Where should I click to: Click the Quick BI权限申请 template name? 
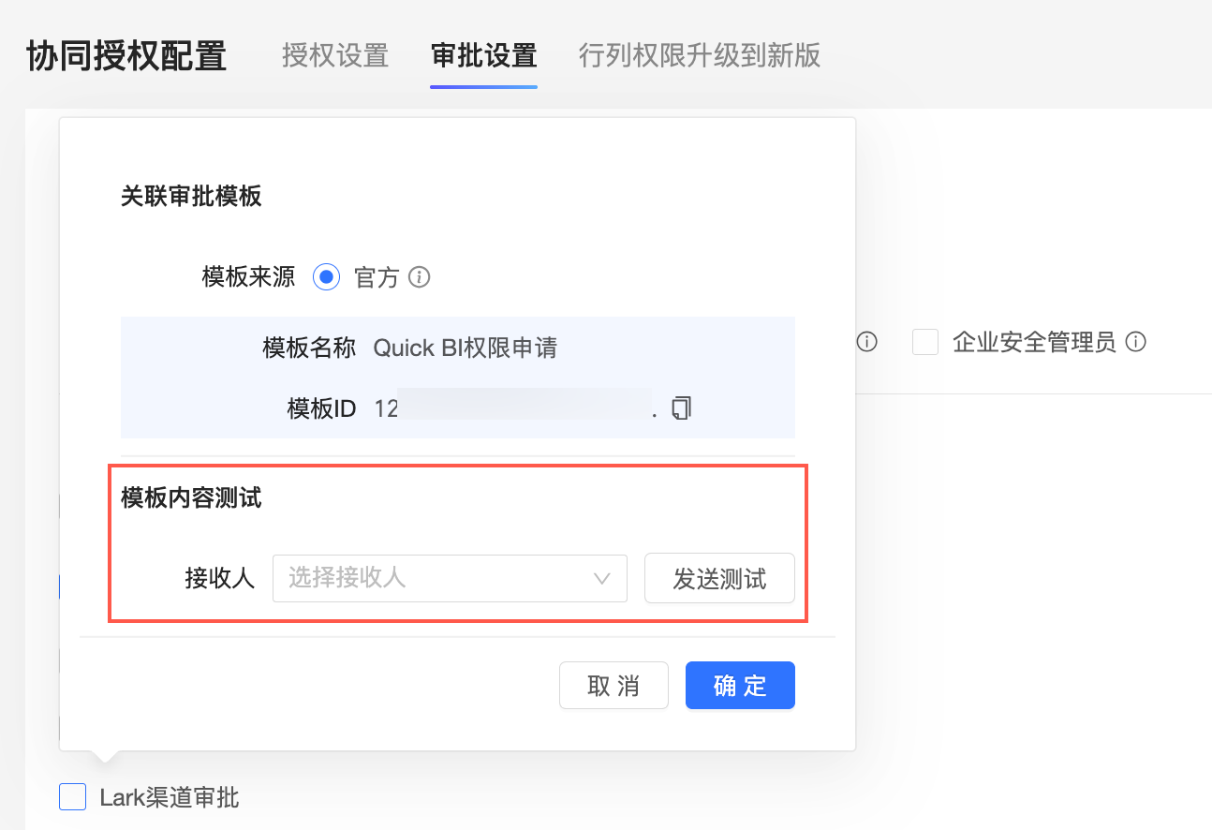(x=466, y=348)
